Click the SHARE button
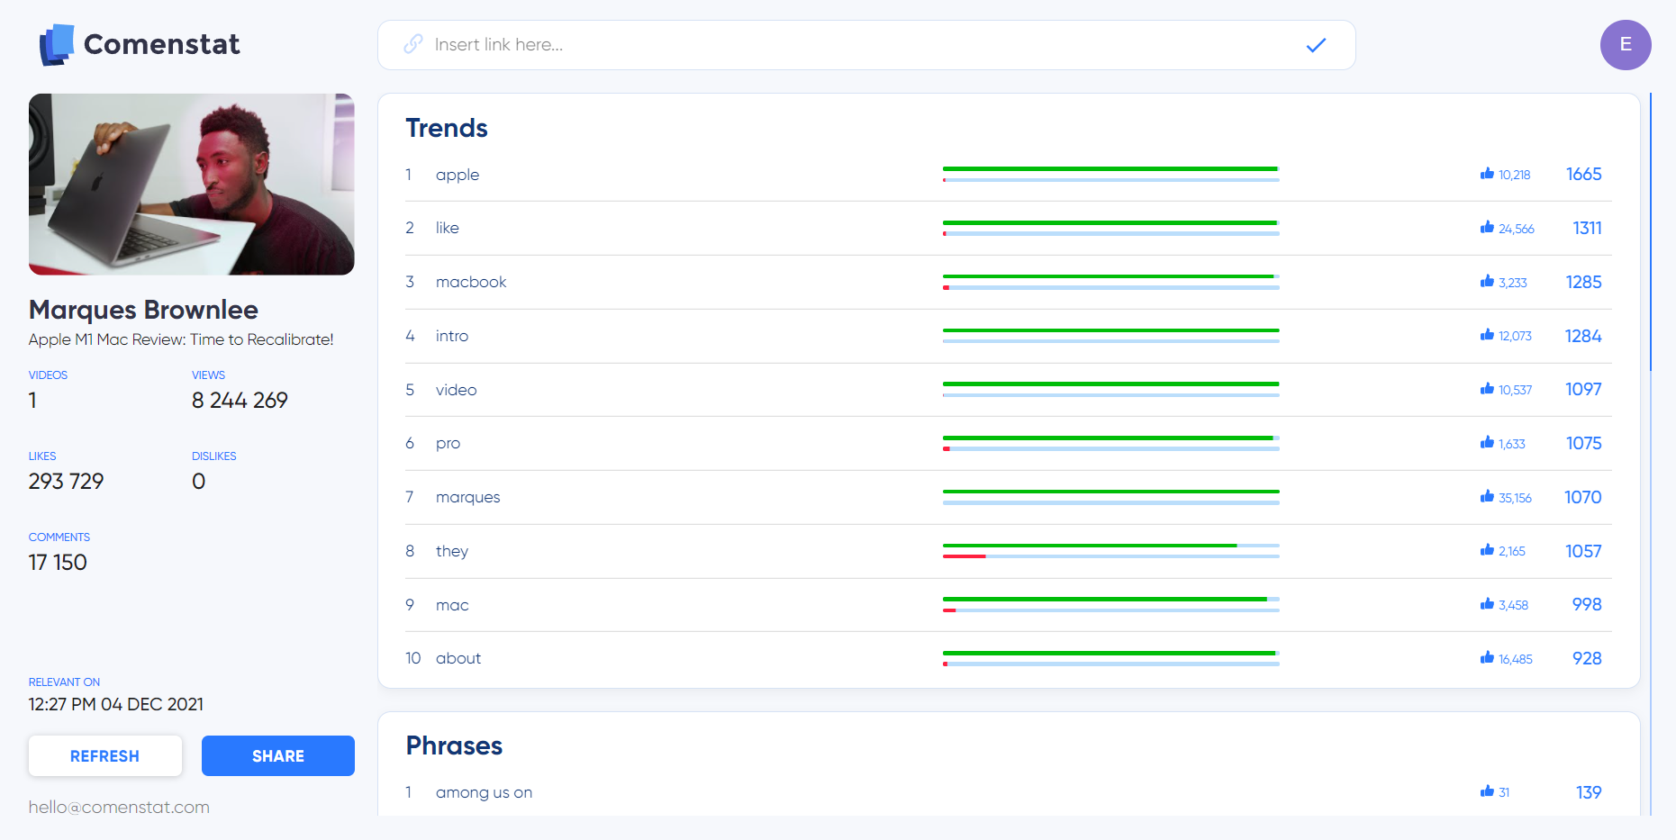Viewport: 1676px width, 840px height. pos(278,756)
